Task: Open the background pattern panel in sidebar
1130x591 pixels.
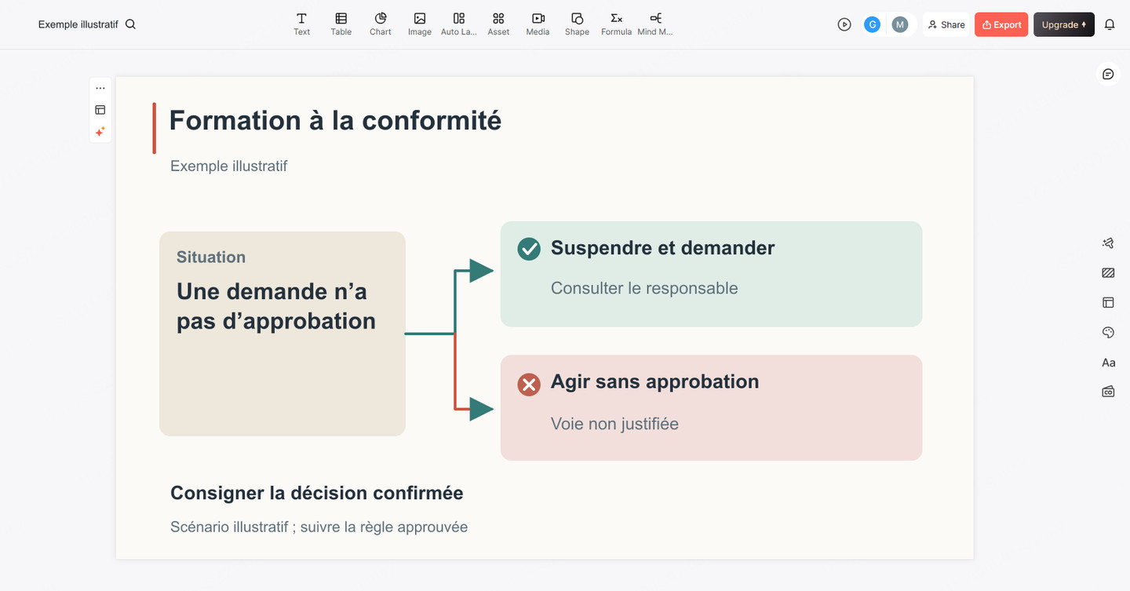Action: (1108, 273)
